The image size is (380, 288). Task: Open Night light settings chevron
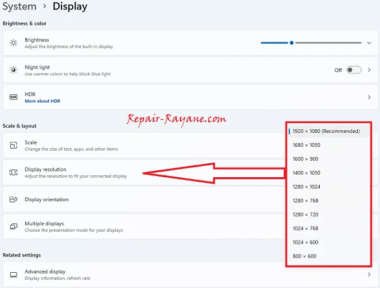point(369,70)
